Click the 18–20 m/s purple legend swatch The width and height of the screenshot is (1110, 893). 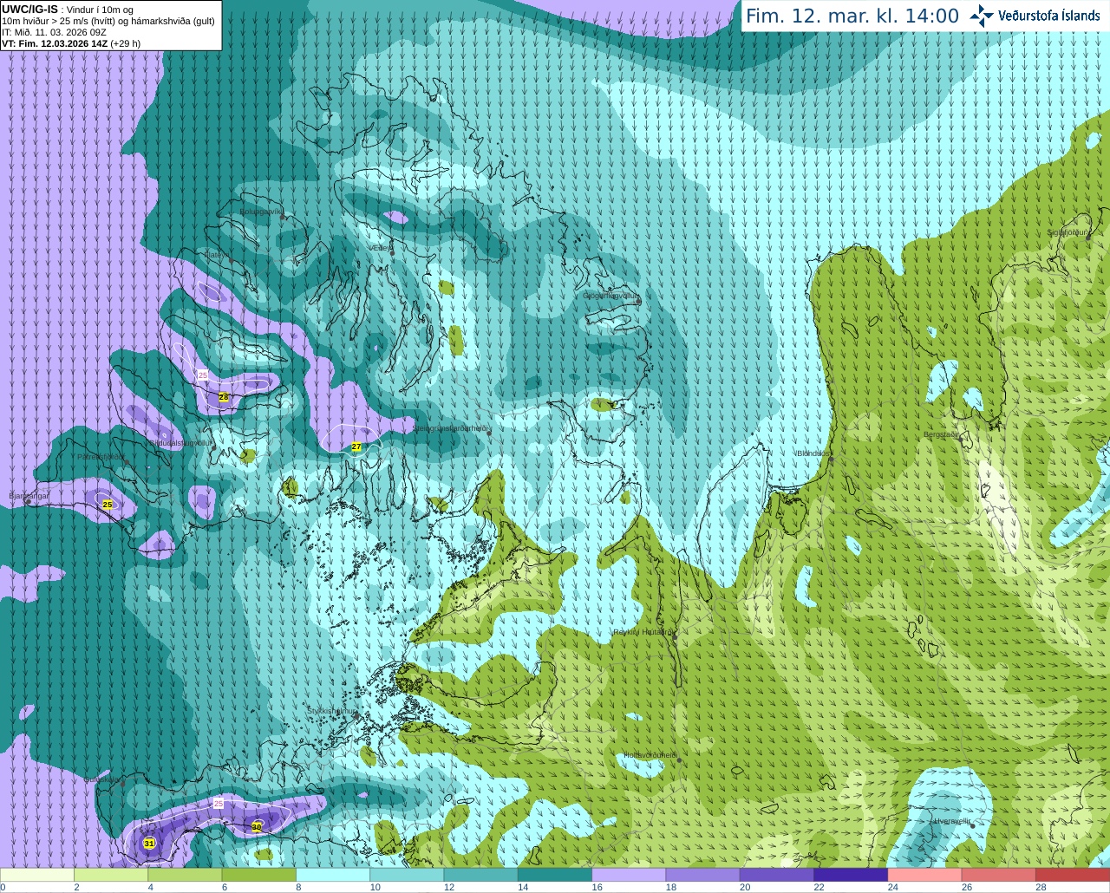tap(702, 875)
